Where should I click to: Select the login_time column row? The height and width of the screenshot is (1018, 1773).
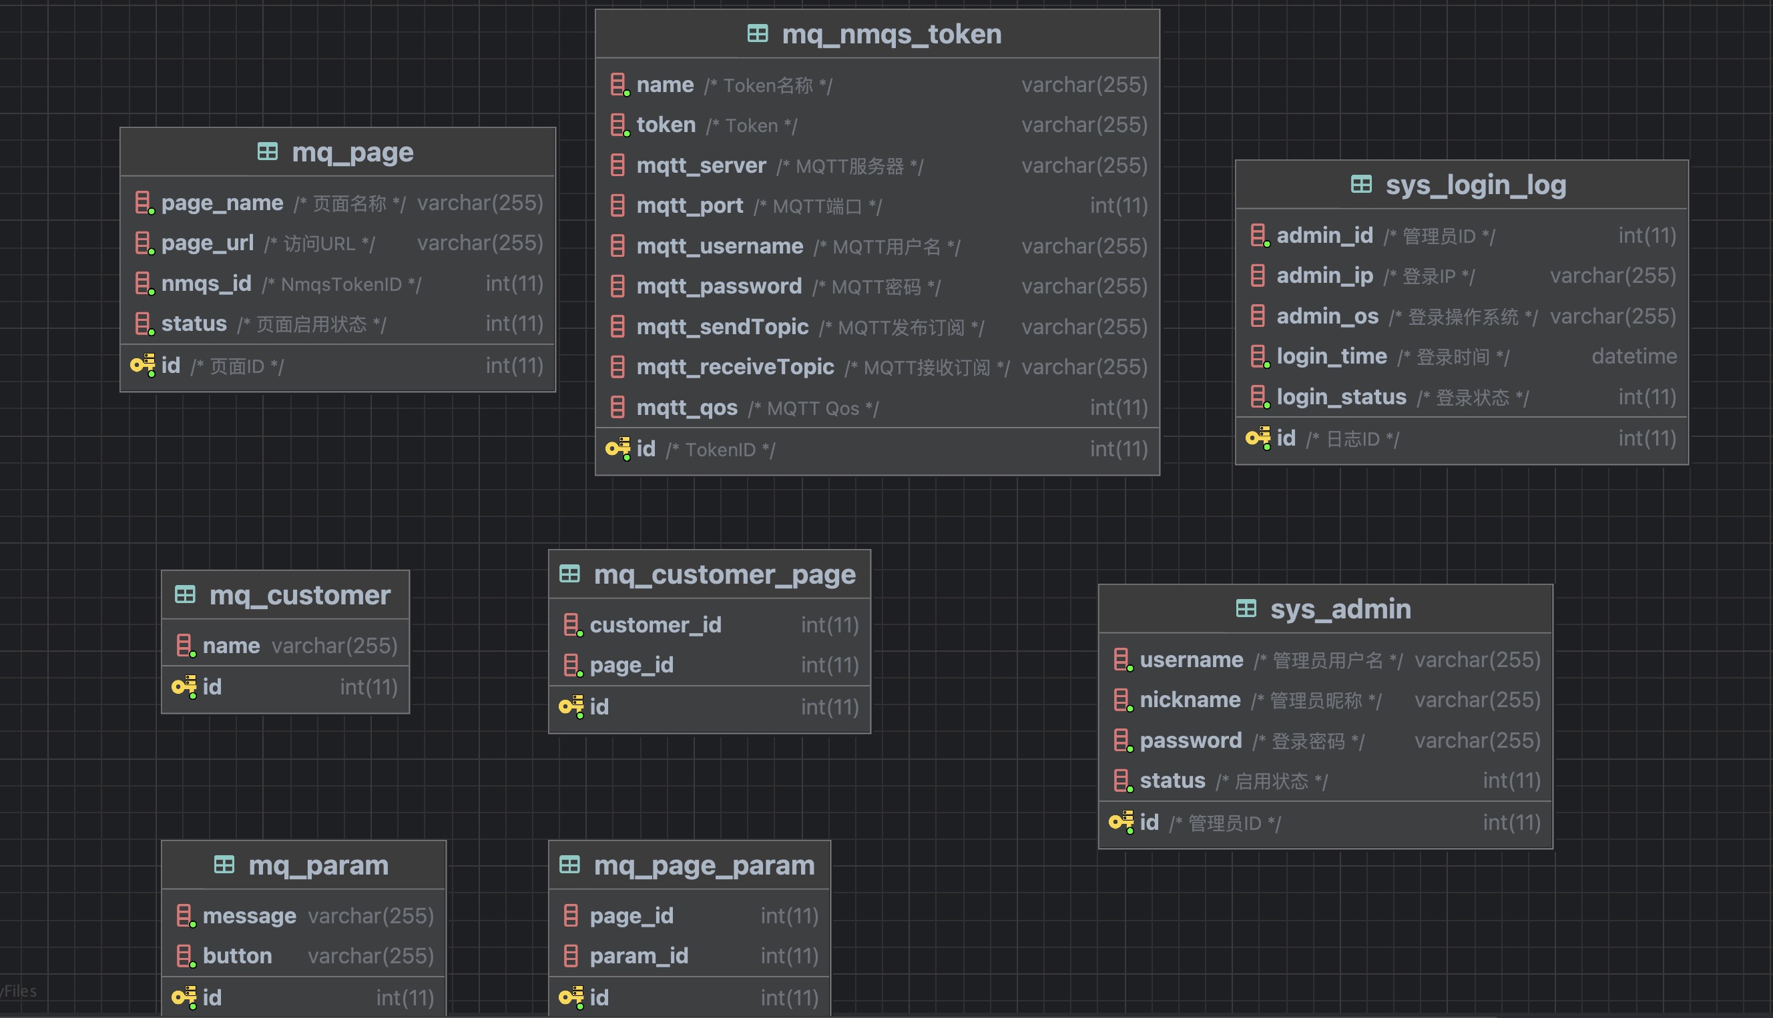[1462, 357]
